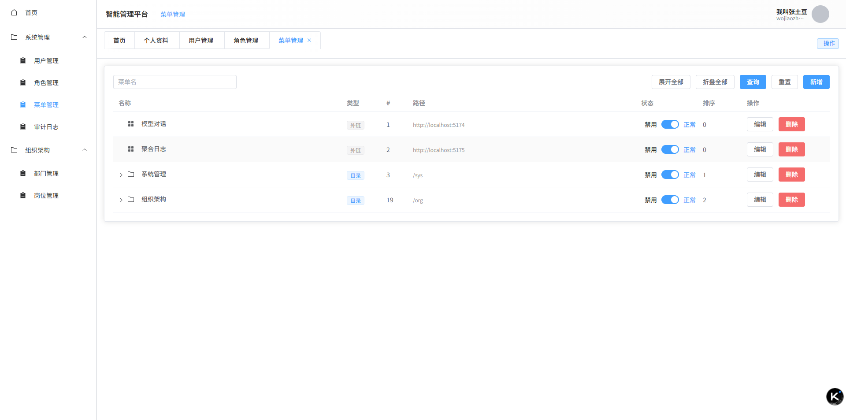Edit the 模型对话 menu entry
Screen dimensions: 846x420
tap(760, 124)
